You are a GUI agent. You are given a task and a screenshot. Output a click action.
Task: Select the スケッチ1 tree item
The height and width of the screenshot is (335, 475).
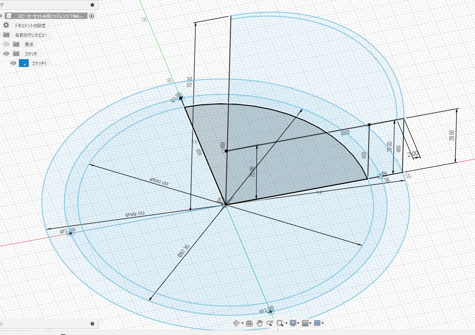39,63
